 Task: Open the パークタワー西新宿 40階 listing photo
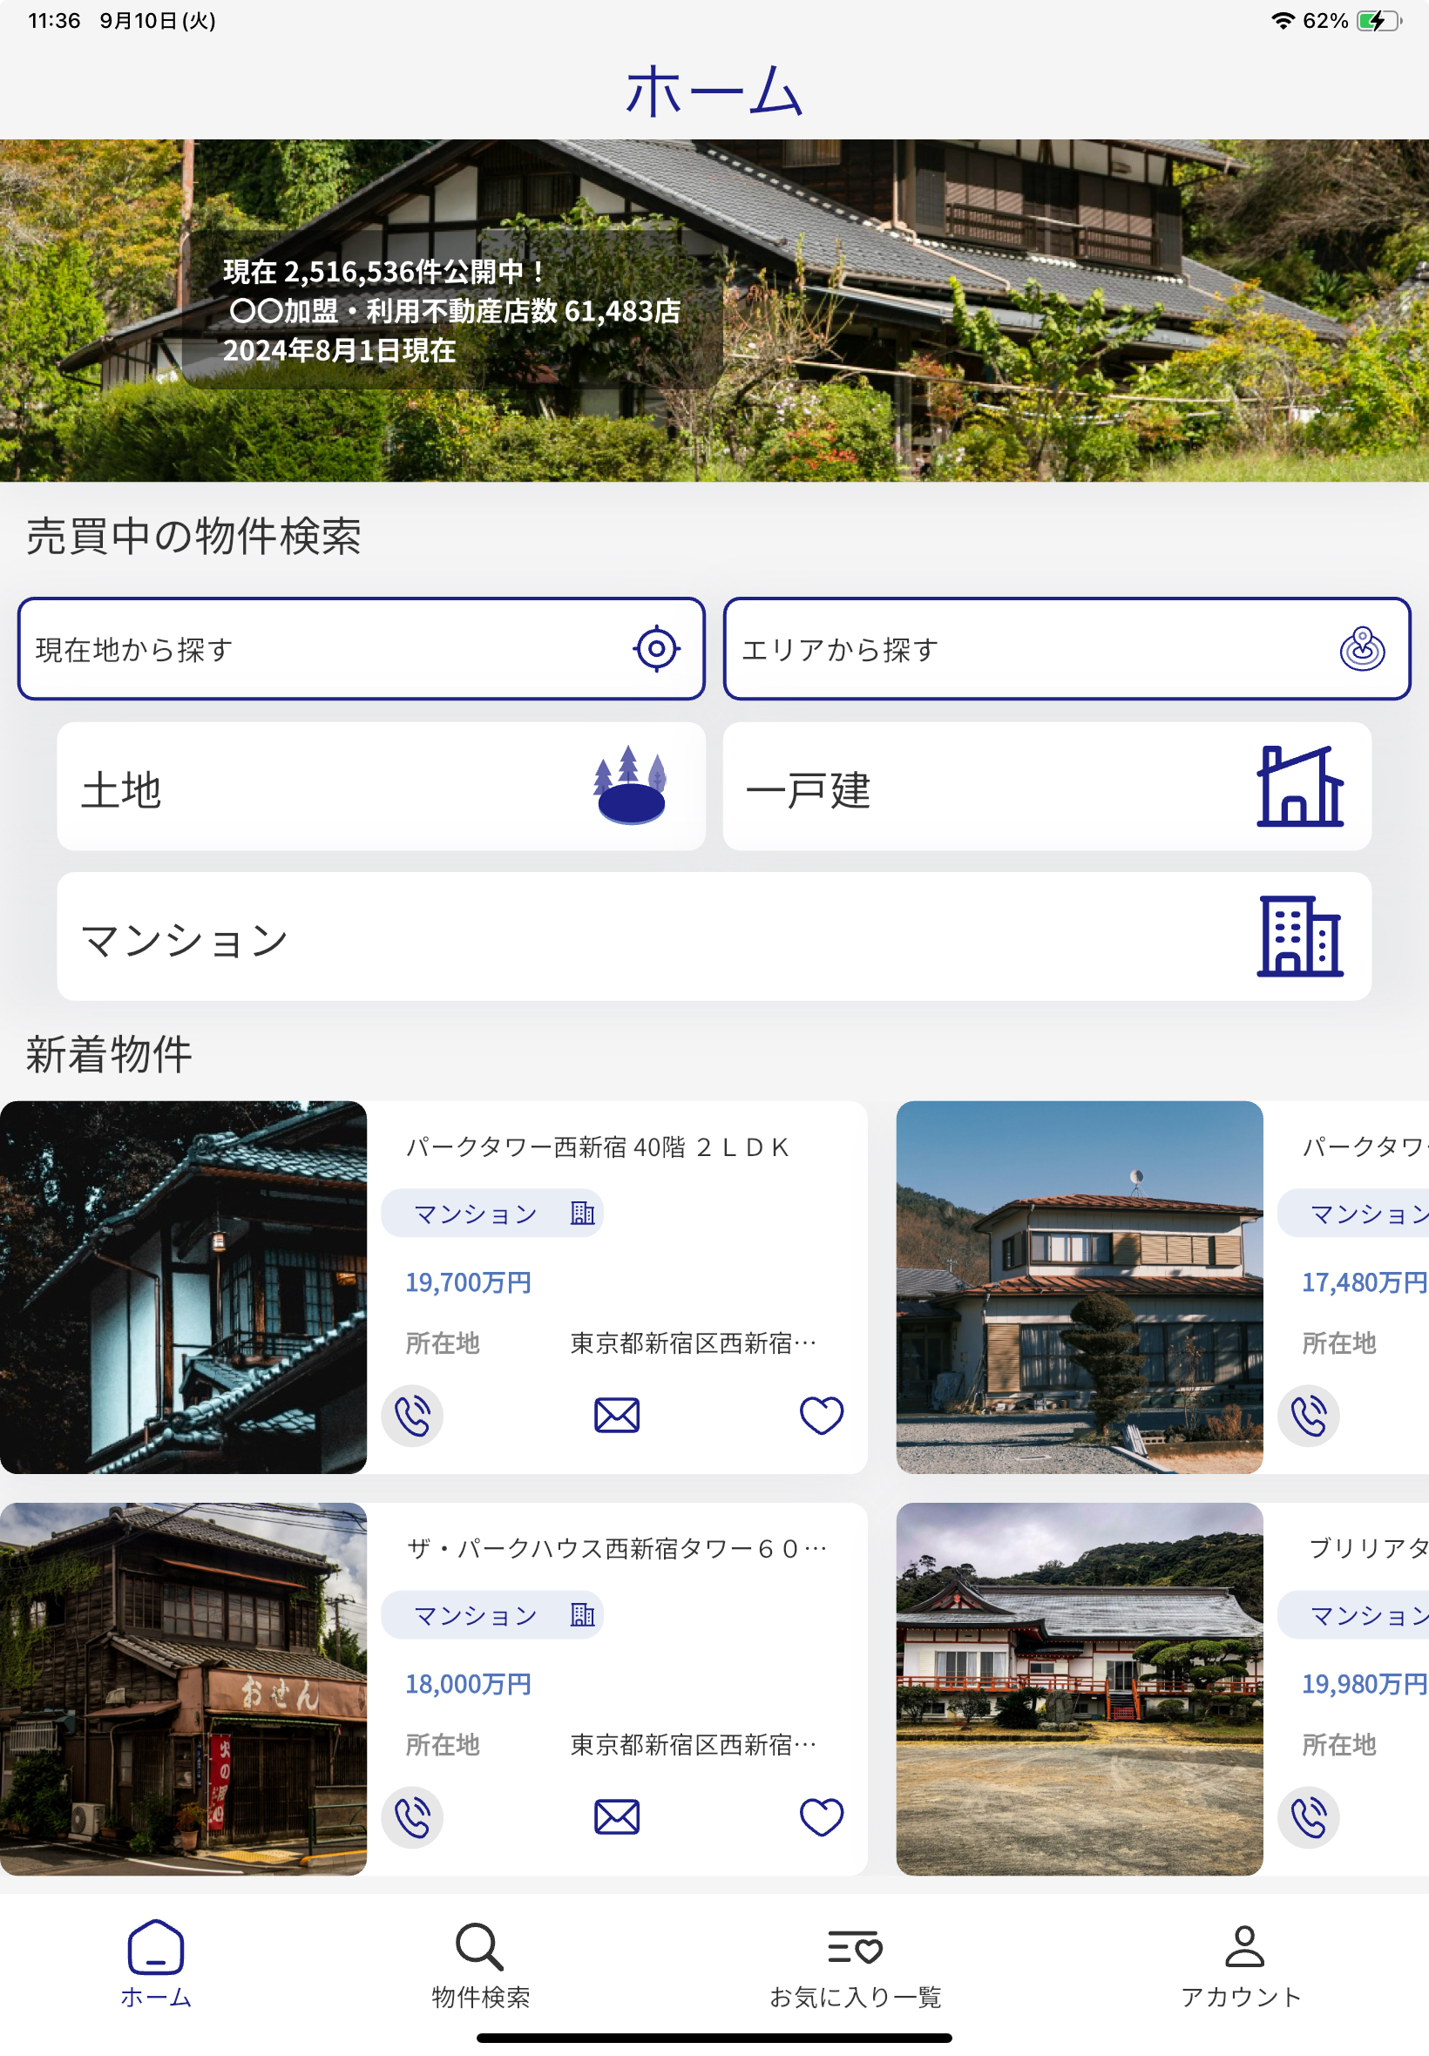[184, 1288]
